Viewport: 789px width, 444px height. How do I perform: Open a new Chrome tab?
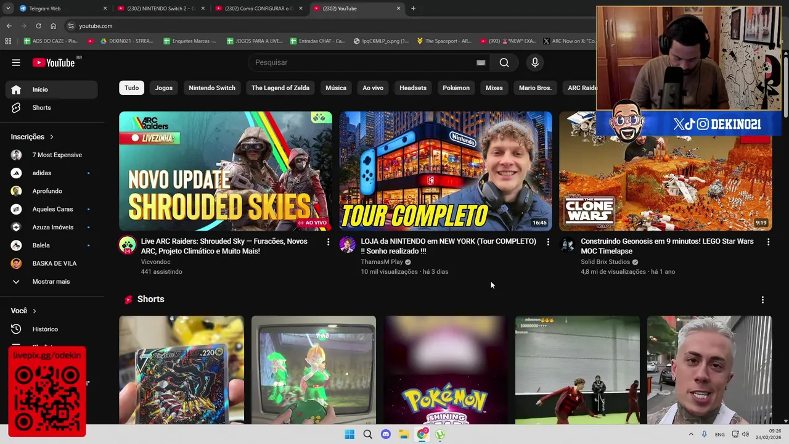point(413,9)
